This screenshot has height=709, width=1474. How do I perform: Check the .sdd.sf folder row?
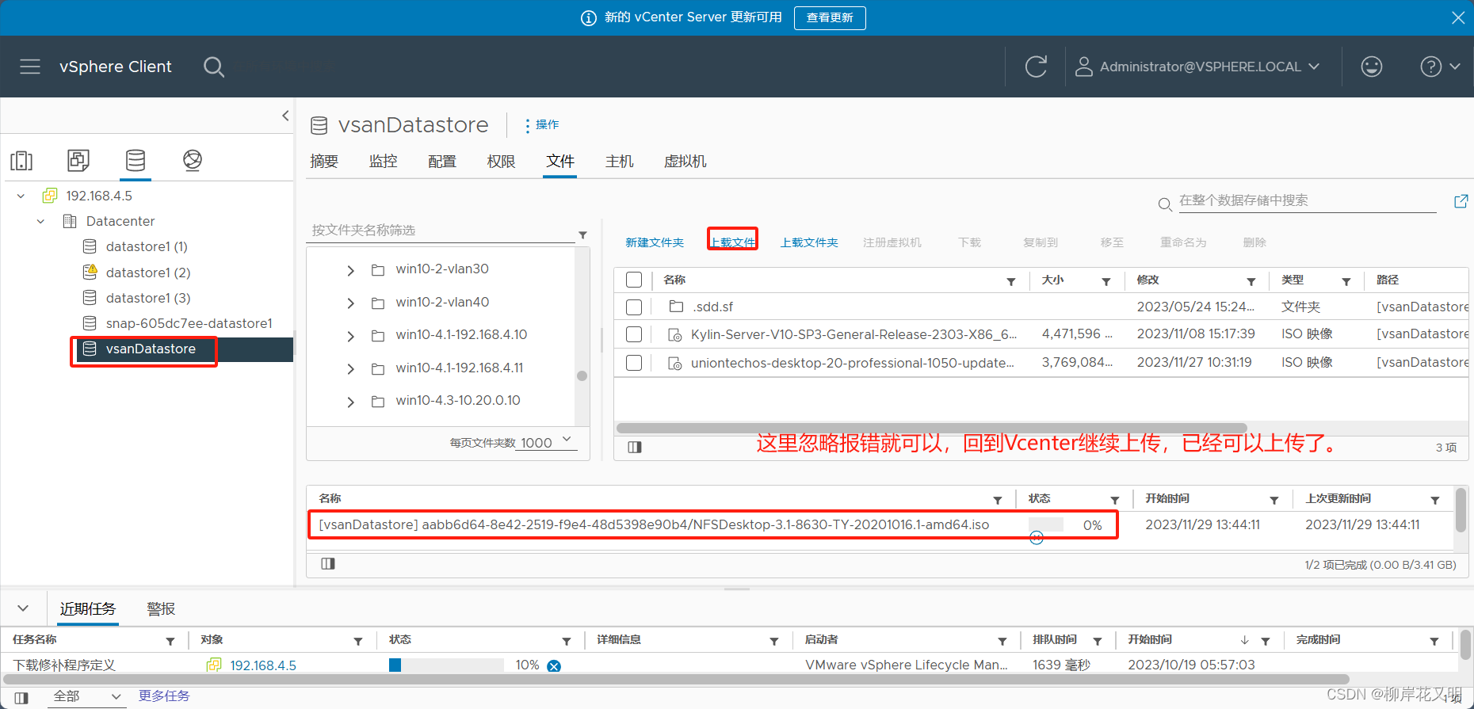point(634,307)
